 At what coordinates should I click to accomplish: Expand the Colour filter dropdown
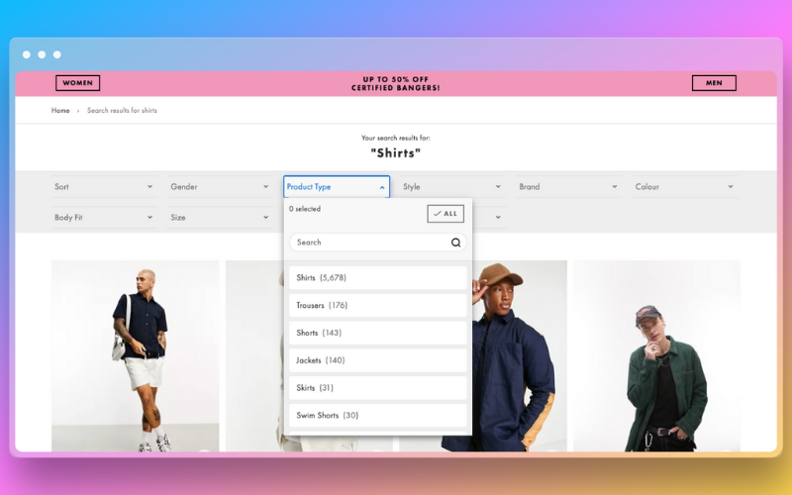click(x=685, y=186)
